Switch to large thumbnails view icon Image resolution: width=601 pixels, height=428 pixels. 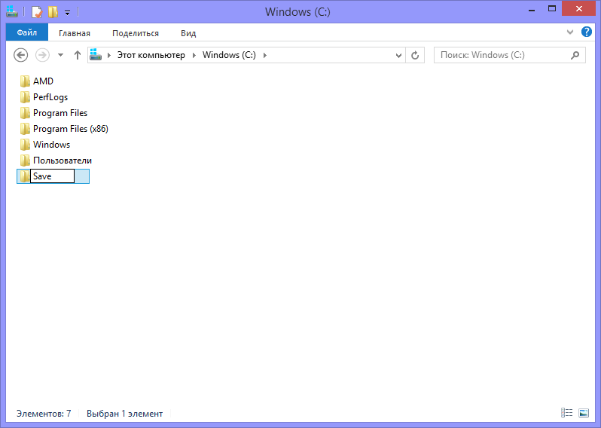pyautogui.click(x=584, y=413)
